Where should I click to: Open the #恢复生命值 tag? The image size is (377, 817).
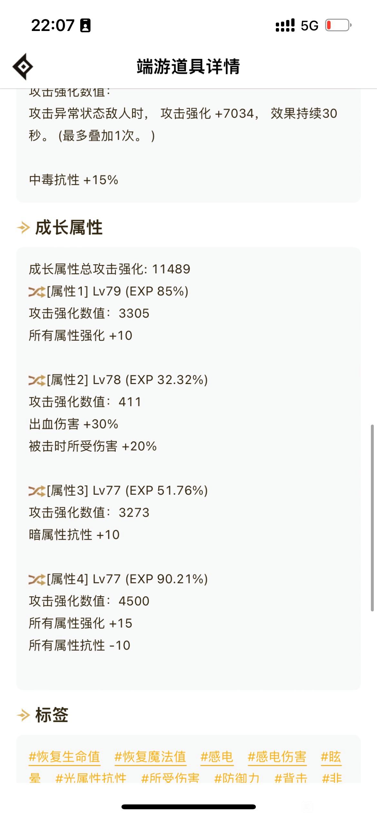pos(64,757)
